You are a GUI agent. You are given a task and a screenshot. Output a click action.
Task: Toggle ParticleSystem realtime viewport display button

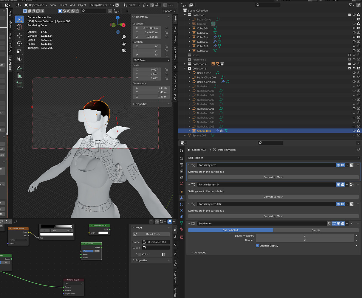(x=338, y=165)
